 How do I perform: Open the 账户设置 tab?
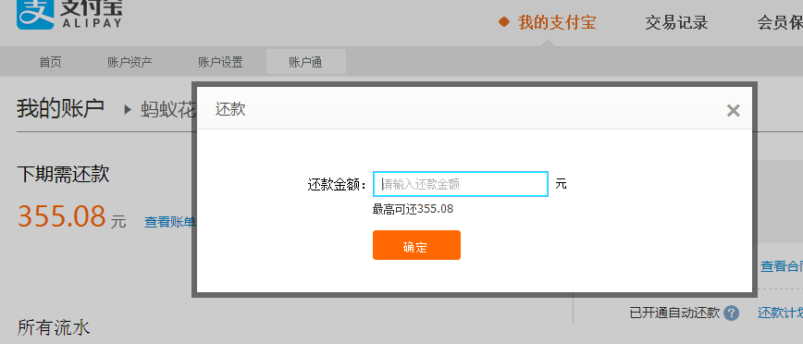pyautogui.click(x=220, y=63)
